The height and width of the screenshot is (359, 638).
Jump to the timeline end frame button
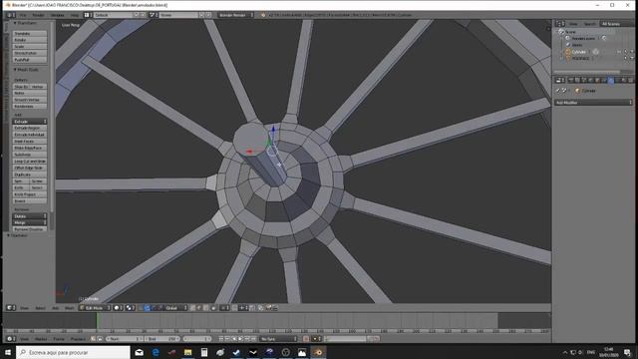[253, 339]
